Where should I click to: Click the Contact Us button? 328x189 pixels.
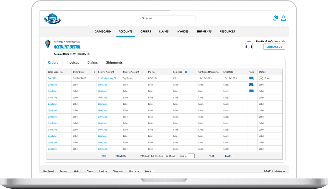pyautogui.click(x=274, y=47)
